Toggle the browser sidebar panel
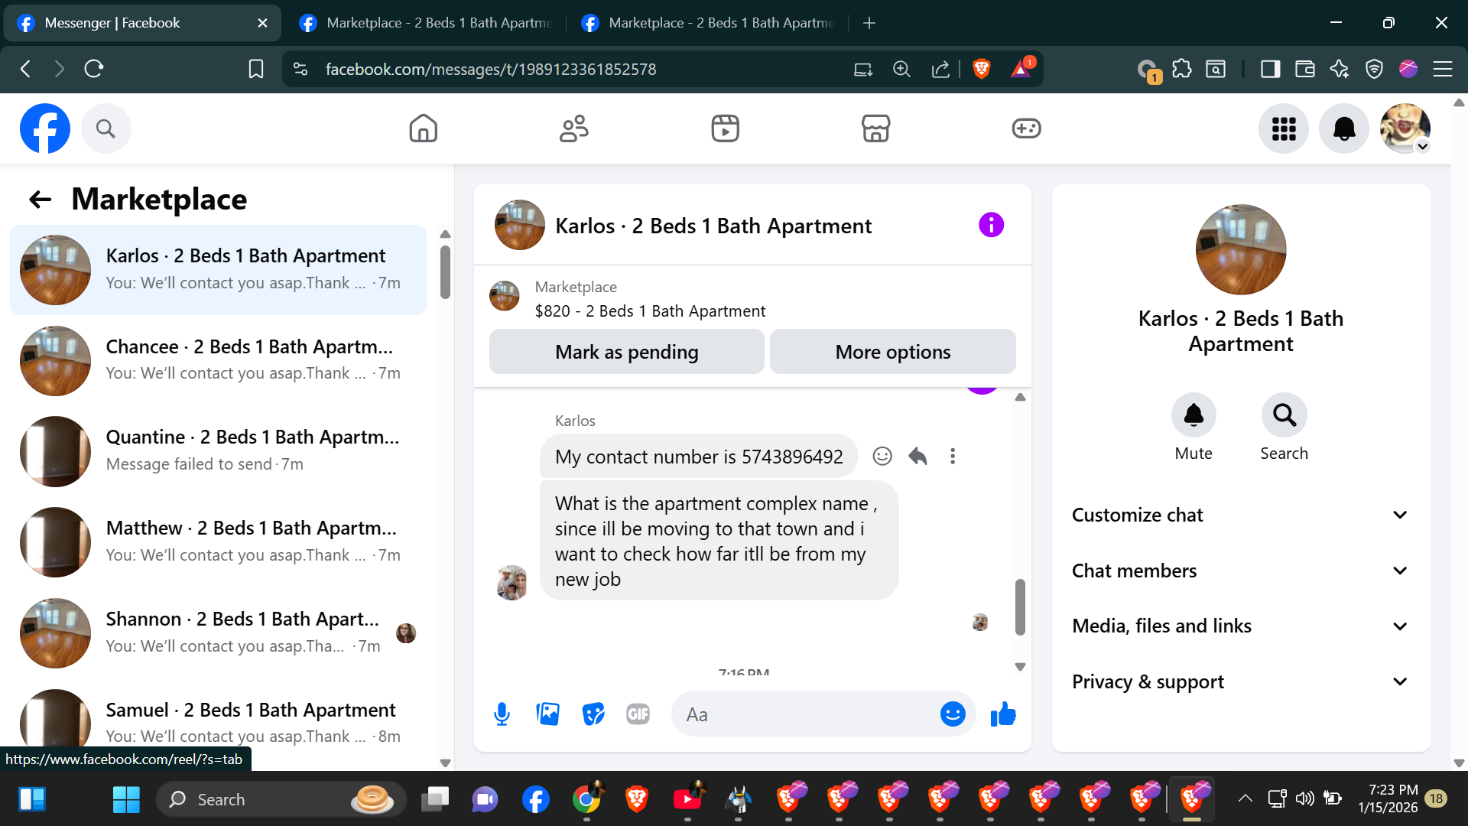This screenshot has width=1468, height=826. tap(1270, 70)
